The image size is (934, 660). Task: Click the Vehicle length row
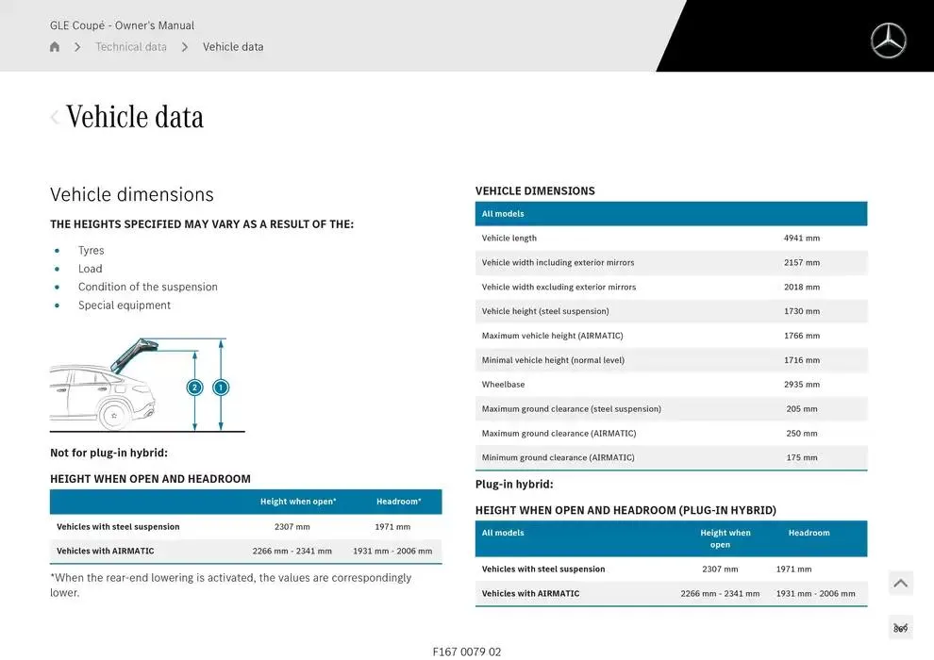point(671,239)
